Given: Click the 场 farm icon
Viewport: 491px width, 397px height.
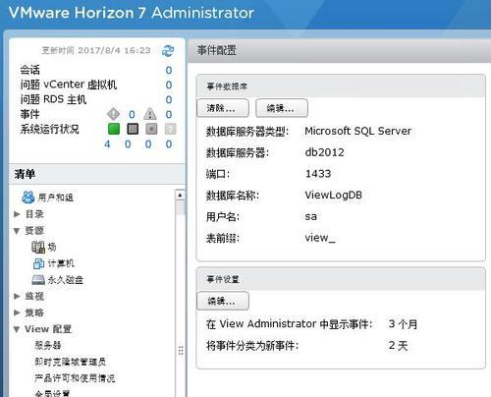Looking at the screenshot, I should [38, 247].
